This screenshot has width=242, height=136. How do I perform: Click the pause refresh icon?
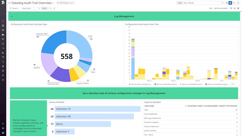(230, 3)
